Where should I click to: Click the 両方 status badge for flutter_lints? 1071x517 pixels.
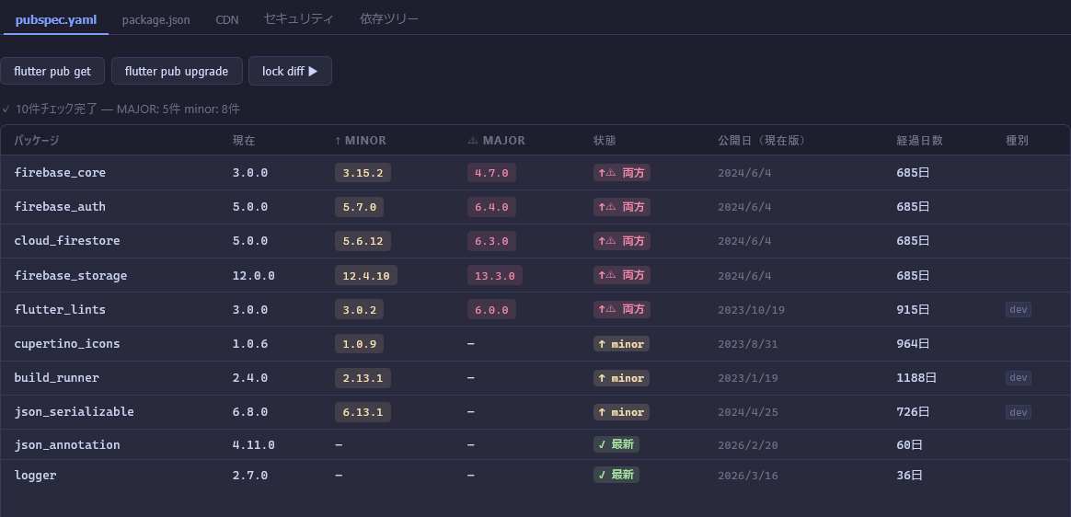pyautogui.click(x=622, y=309)
